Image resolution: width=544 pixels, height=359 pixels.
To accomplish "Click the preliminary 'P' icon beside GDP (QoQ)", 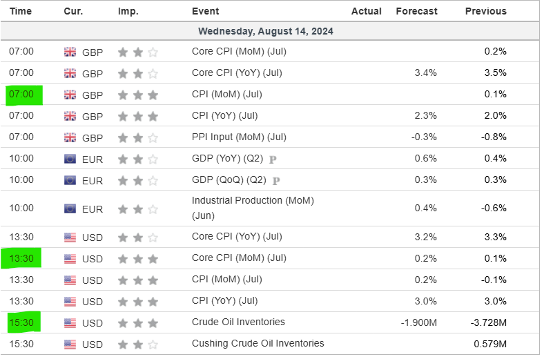I will click(276, 181).
